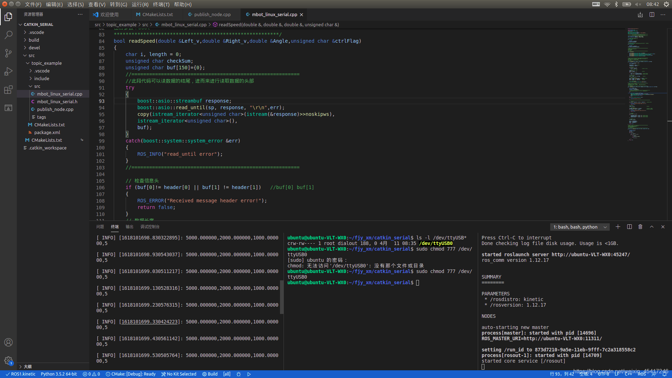Screen dimensions: 672x378
Task: Open the 终端(T) menu
Action: pyautogui.click(x=161, y=4)
